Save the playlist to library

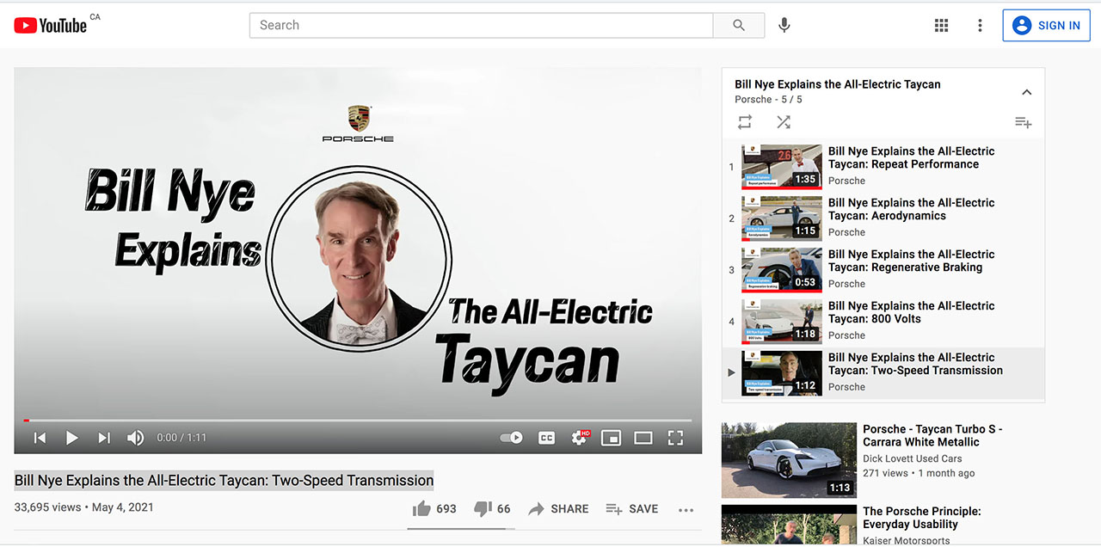click(1023, 122)
